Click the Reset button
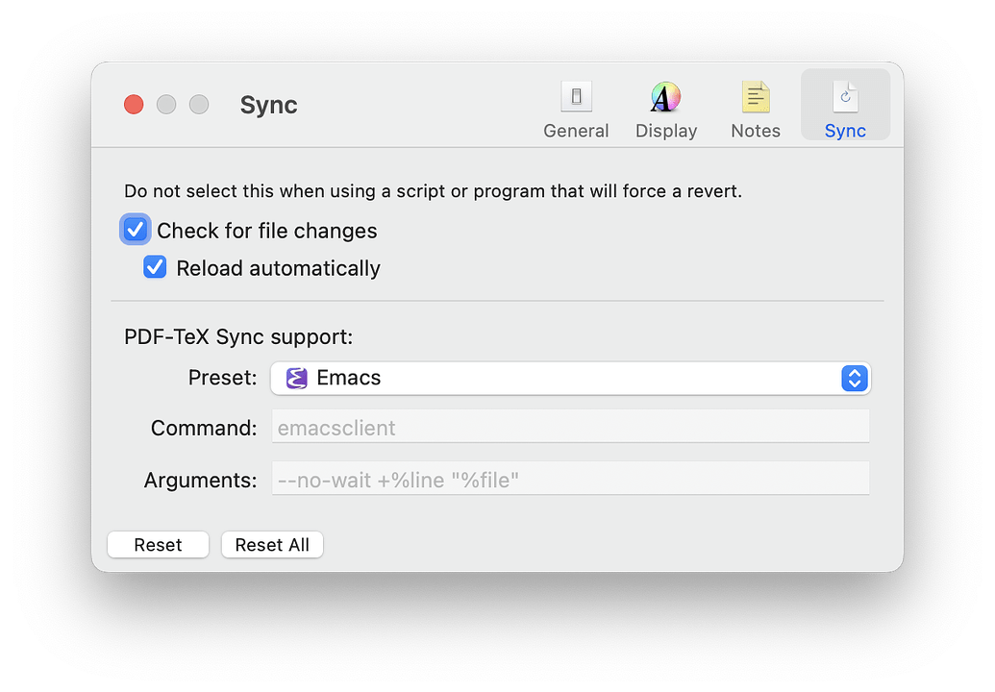 pyautogui.click(x=158, y=544)
